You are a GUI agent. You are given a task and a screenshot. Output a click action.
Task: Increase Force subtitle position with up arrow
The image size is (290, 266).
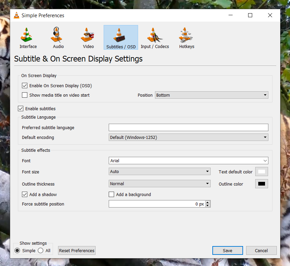[x=208, y=202]
